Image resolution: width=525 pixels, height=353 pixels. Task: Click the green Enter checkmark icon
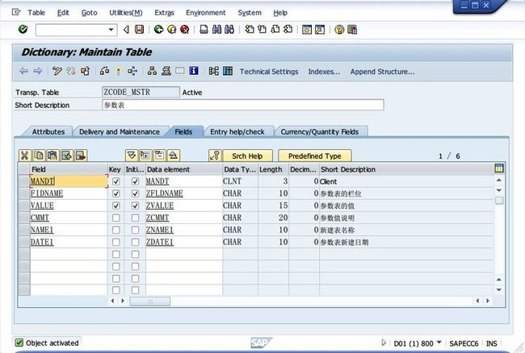pos(23,29)
